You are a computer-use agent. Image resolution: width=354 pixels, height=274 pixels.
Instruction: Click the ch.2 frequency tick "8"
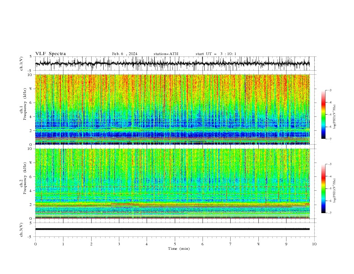click(x=31, y=163)
